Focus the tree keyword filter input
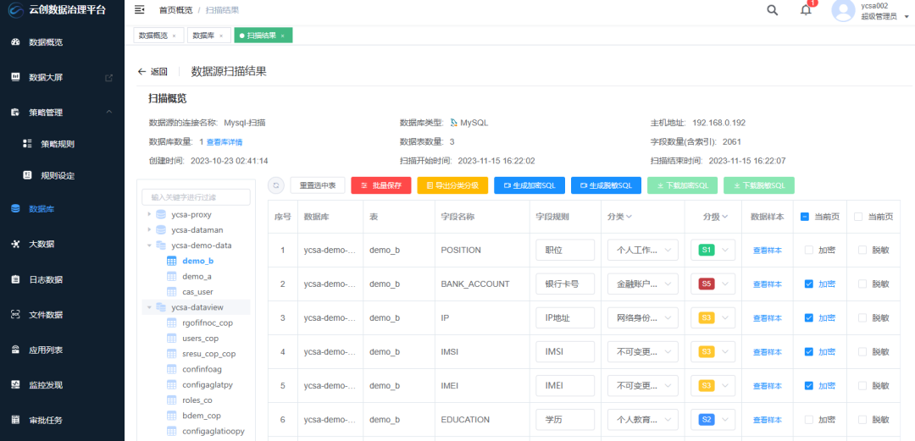 196,197
